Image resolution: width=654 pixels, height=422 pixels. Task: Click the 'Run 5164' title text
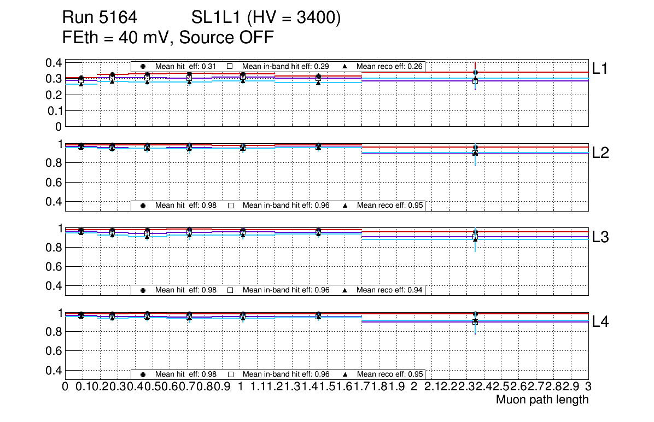point(99,18)
